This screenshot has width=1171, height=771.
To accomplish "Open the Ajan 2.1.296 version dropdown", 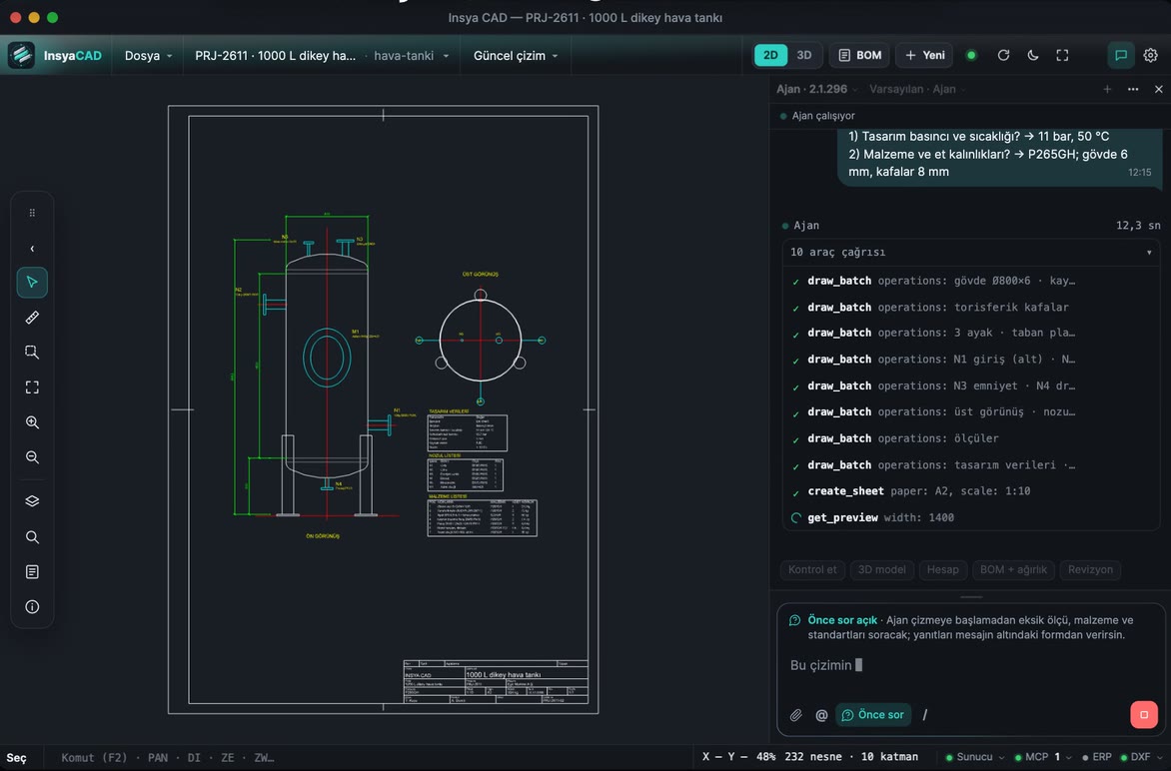I will 817,90.
